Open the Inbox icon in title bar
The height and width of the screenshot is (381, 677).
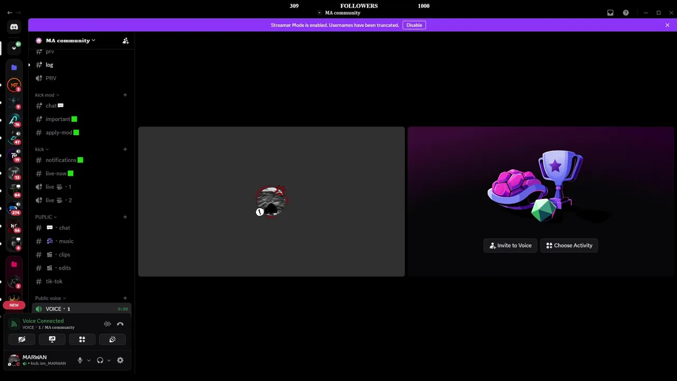click(x=610, y=13)
